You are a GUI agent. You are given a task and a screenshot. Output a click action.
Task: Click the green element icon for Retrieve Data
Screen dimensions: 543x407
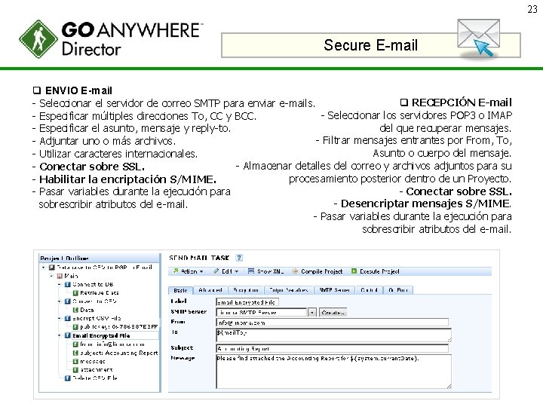[x=75, y=292]
